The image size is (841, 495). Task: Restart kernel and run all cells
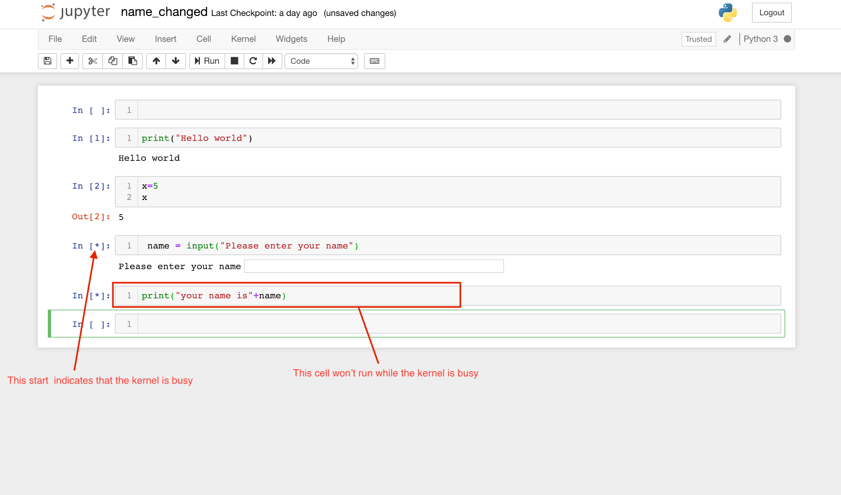[272, 61]
